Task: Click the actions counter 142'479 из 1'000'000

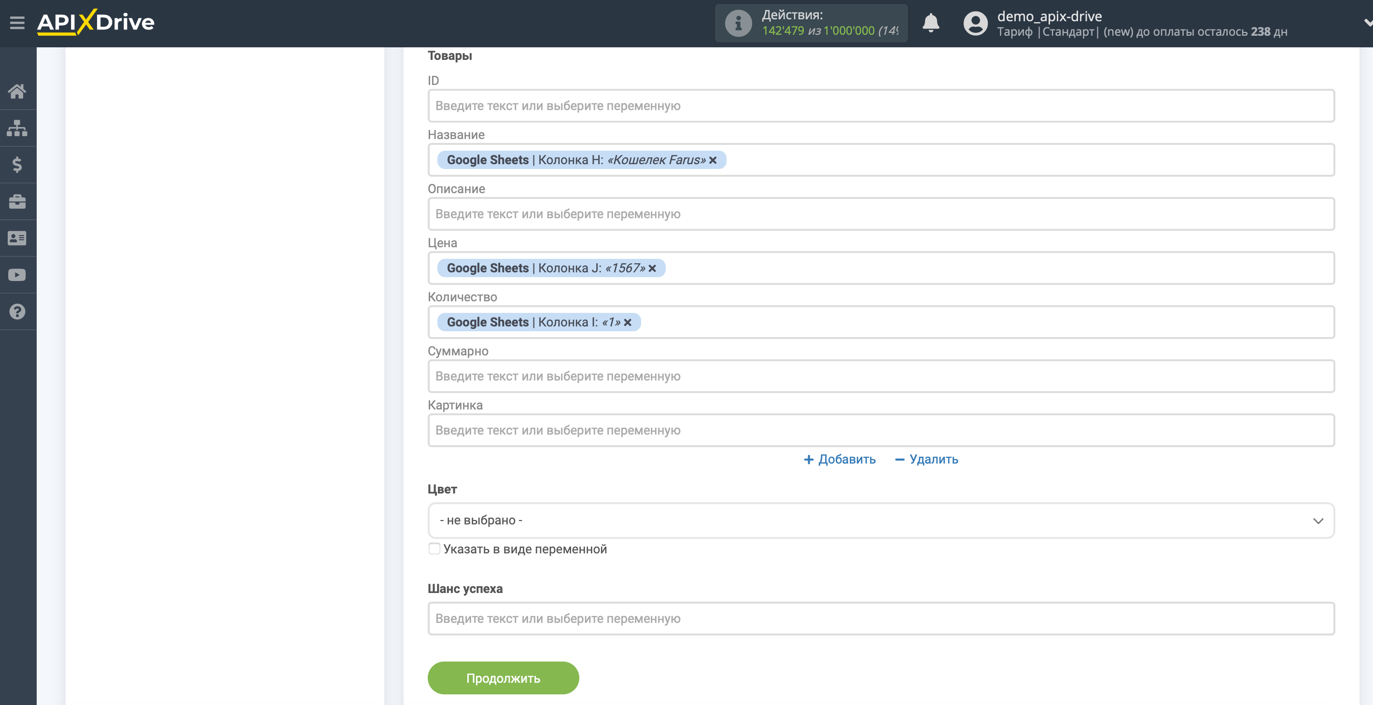Action: click(x=829, y=31)
